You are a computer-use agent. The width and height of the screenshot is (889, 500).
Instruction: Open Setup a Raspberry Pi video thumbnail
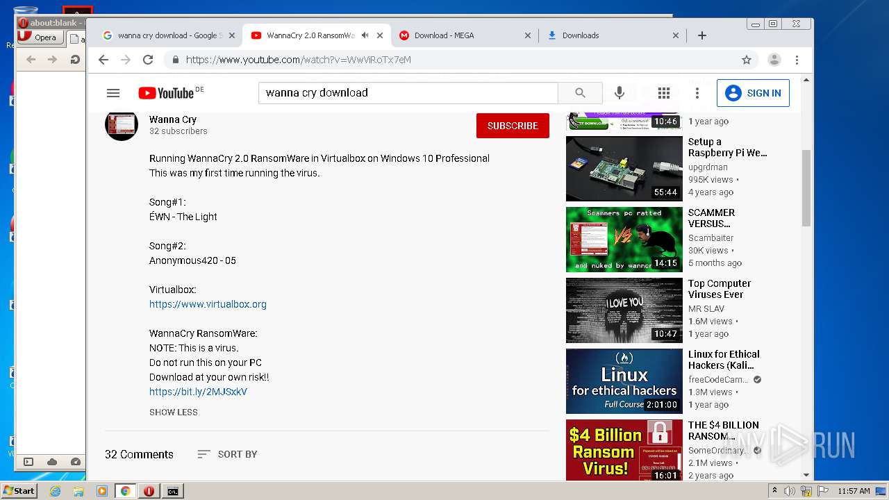pos(624,169)
